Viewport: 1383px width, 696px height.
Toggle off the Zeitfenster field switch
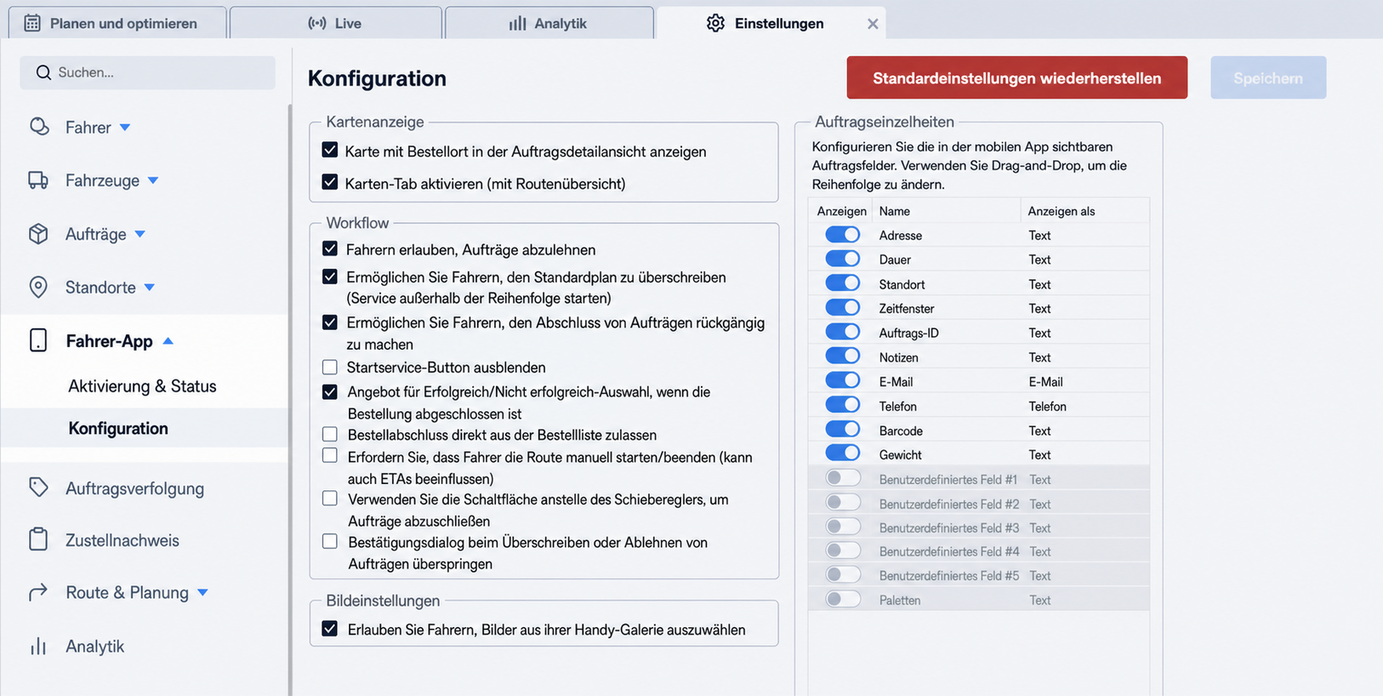pos(843,307)
